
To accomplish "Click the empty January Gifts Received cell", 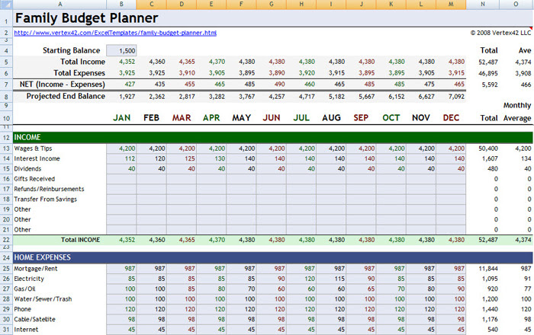I will tap(121, 179).
